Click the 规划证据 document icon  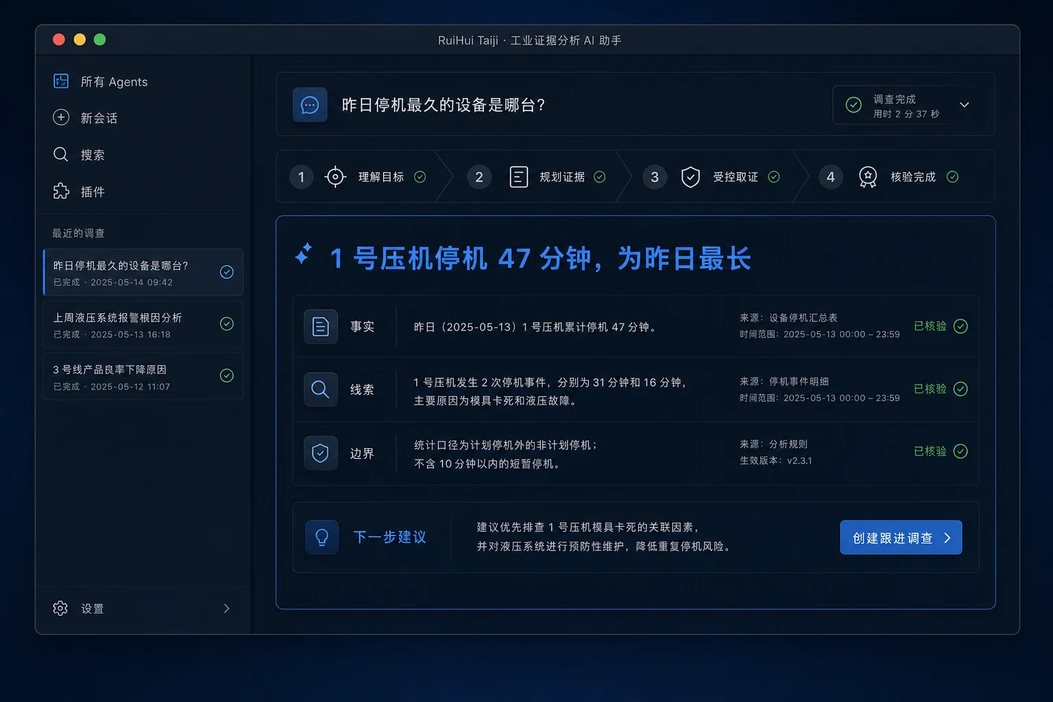click(x=519, y=177)
